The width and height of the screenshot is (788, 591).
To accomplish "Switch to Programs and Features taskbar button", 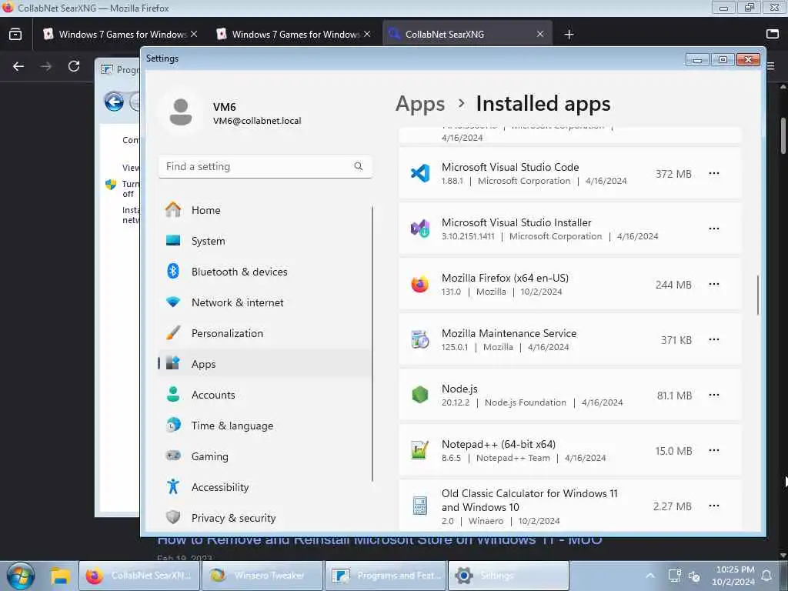I will click(386, 576).
